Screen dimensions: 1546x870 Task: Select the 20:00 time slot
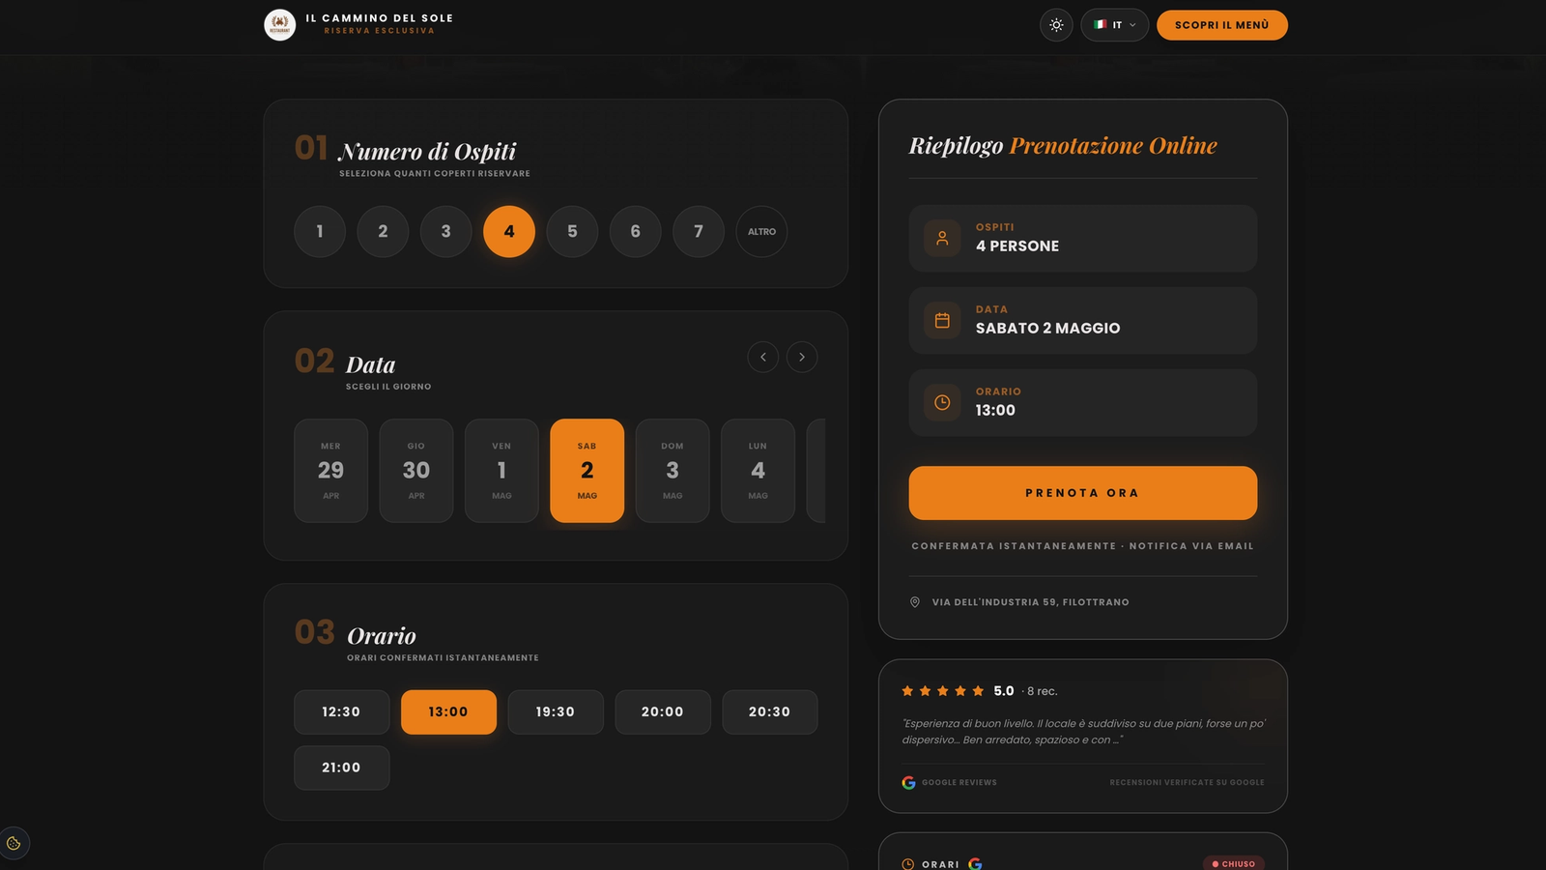tap(663, 712)
